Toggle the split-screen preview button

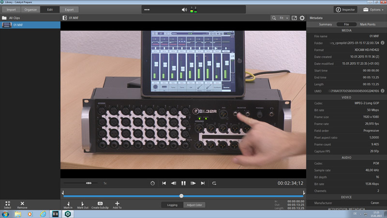[x=294, y=18]
